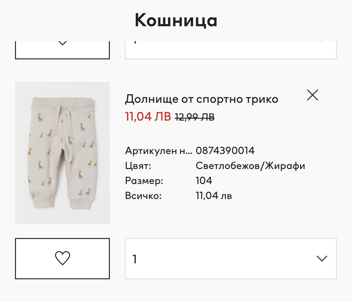Click the partially visible heart button at top

coord(62,50)
